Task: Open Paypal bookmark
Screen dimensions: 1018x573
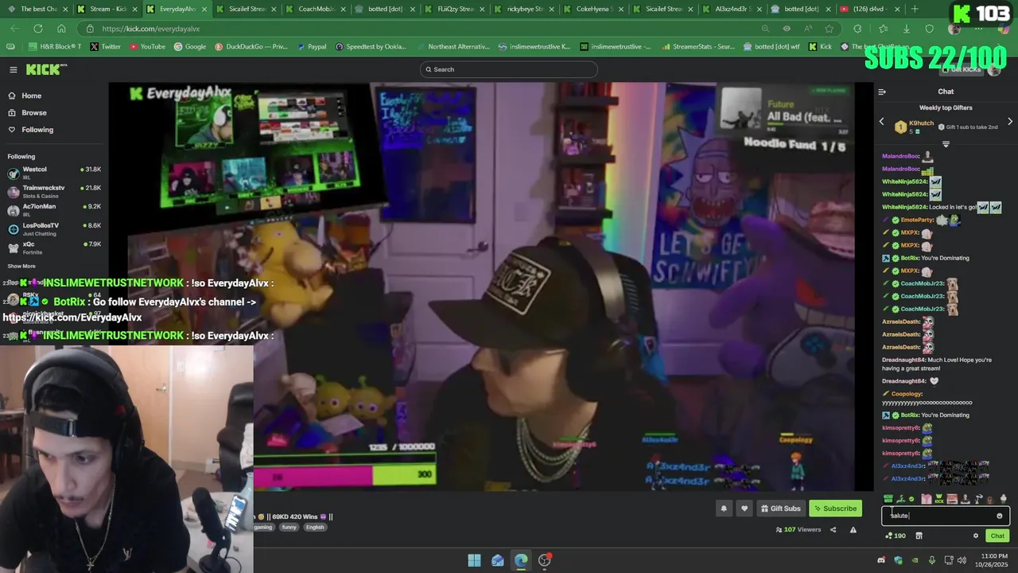Action: coord(312,46)
